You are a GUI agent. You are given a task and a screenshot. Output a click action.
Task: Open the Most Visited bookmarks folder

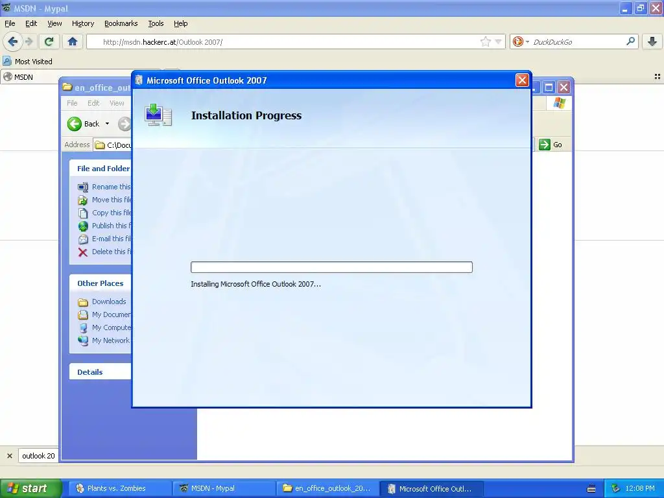click(x=27, y=62)
